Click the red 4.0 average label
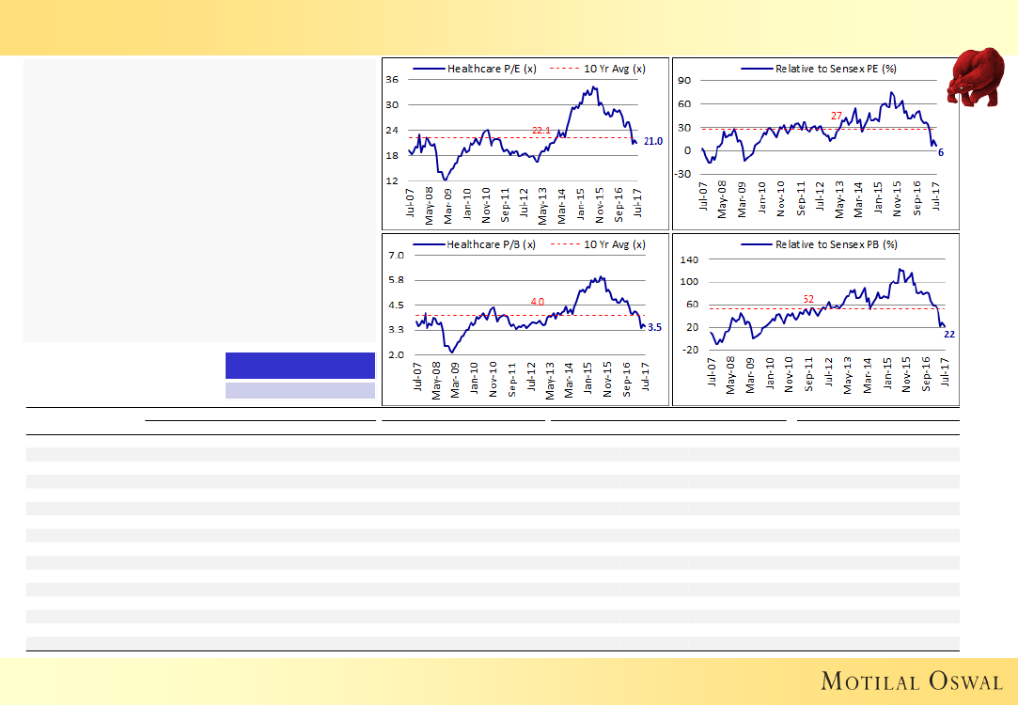Image resolution: width=1018 pixels, height=705 pixels. coord(537,302)
